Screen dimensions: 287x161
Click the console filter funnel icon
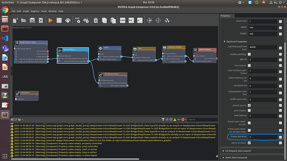pos(163,120)
